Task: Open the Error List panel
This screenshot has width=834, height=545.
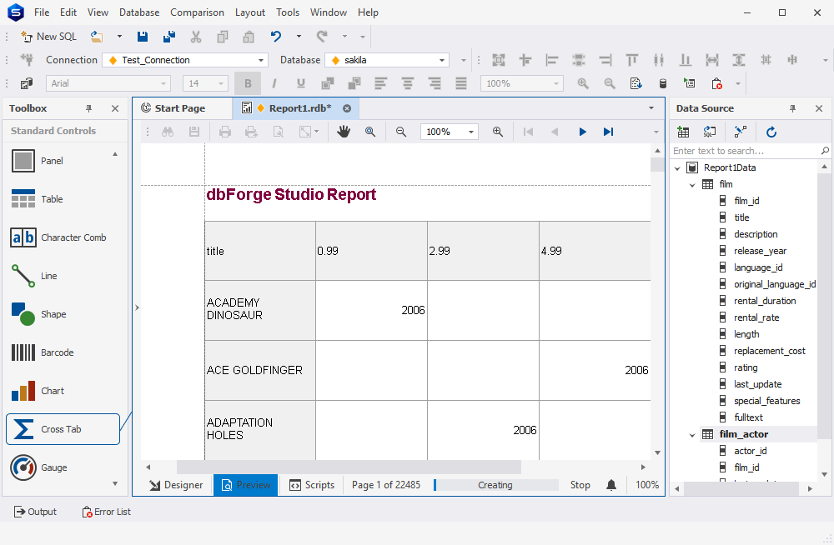Action: 106,512
